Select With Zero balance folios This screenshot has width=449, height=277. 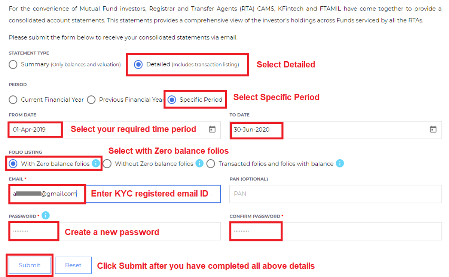click(x=13, y=164)
